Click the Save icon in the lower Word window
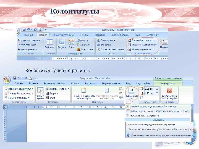199x149 pixels. point(15,78)
